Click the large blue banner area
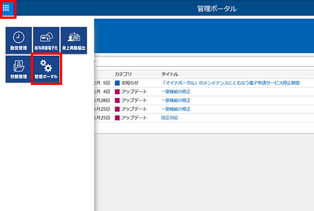314x211 pixels. pos(204,36)
